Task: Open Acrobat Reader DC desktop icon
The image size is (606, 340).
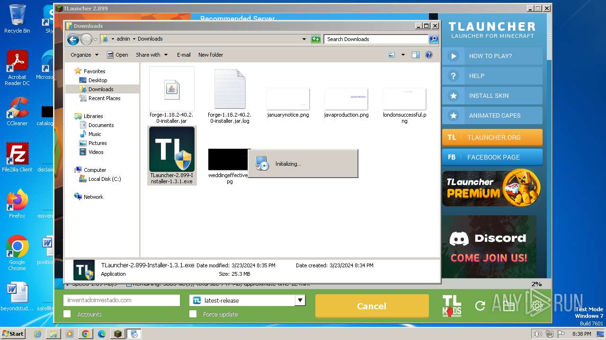Action: coord(17,68)
